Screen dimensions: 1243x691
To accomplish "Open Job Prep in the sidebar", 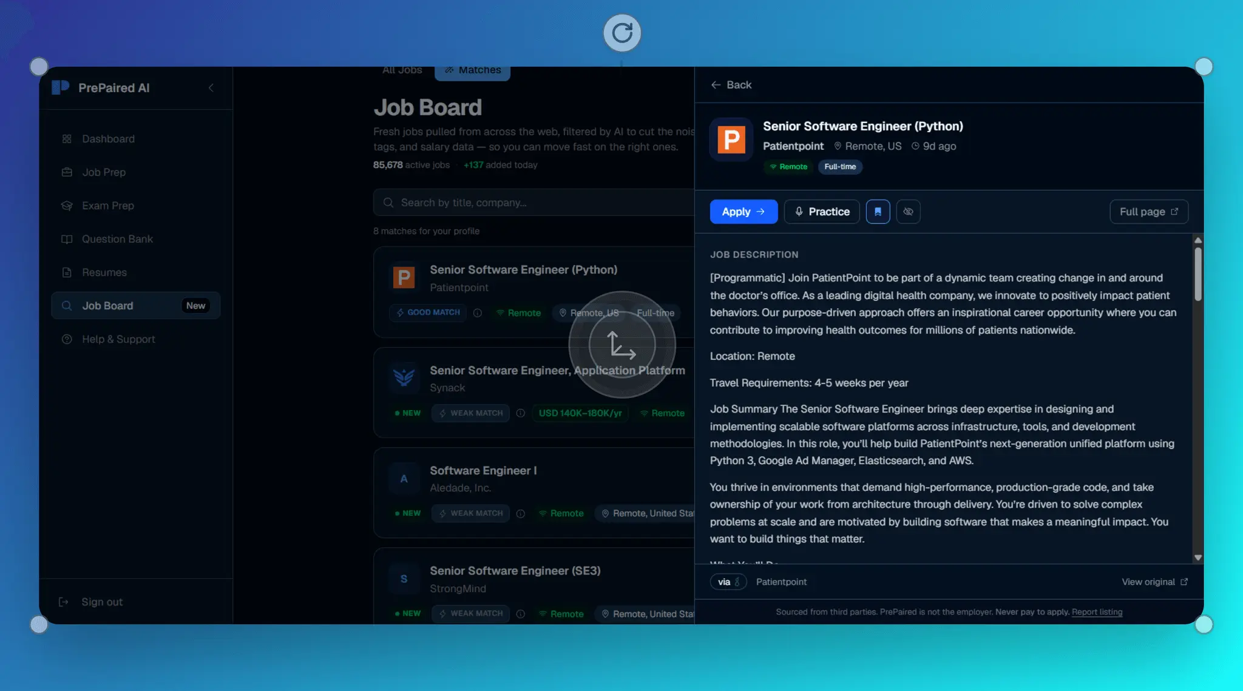I will (x=136, y=172).
